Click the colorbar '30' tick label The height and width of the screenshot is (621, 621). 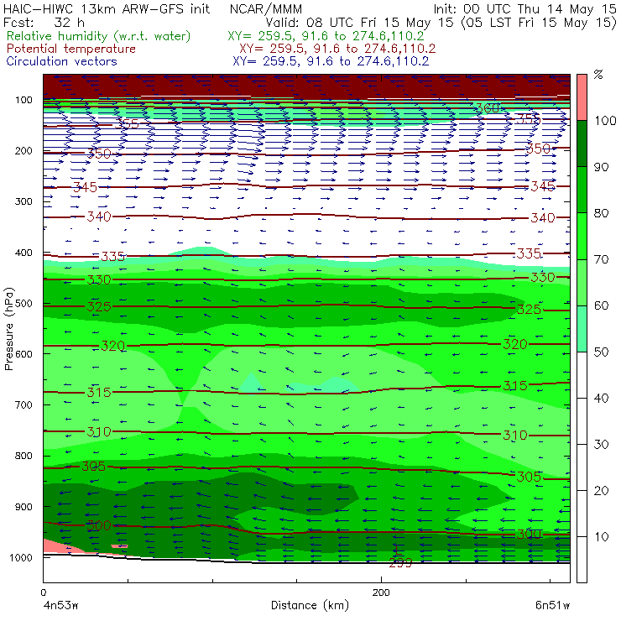pyautogui.click(x=601, y=445)
